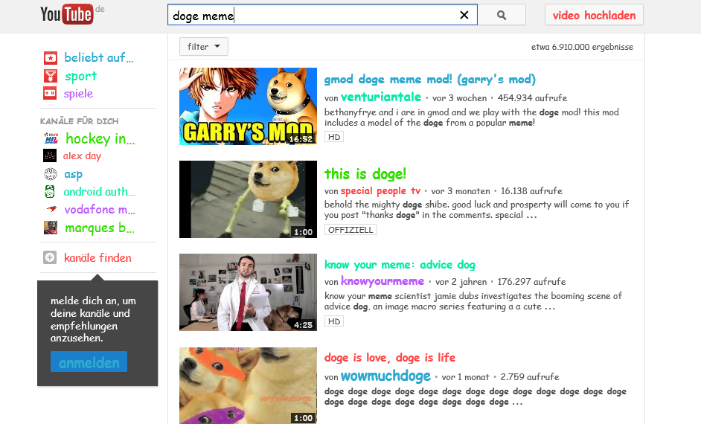Open the filter dropdown
Image resolution: width=701 pixels, height=424 pixels.
tap(204, 46)
